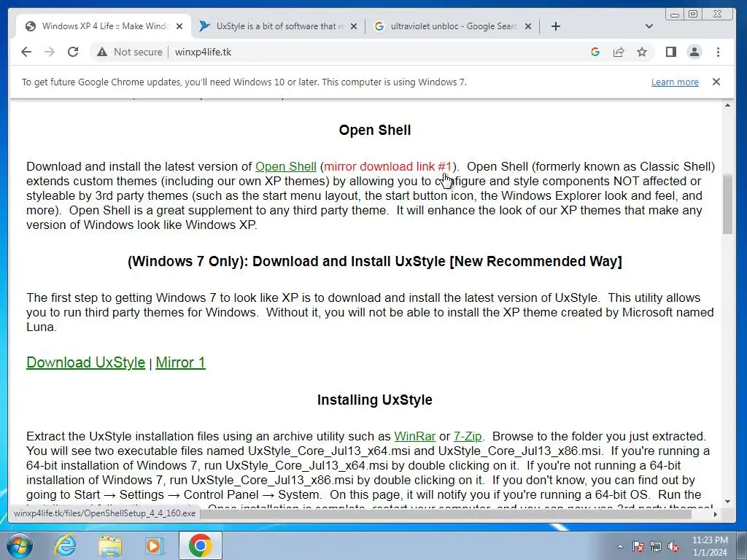Bookmark this page with star icon
Viewport: 747px width, 560px height.
642,52
